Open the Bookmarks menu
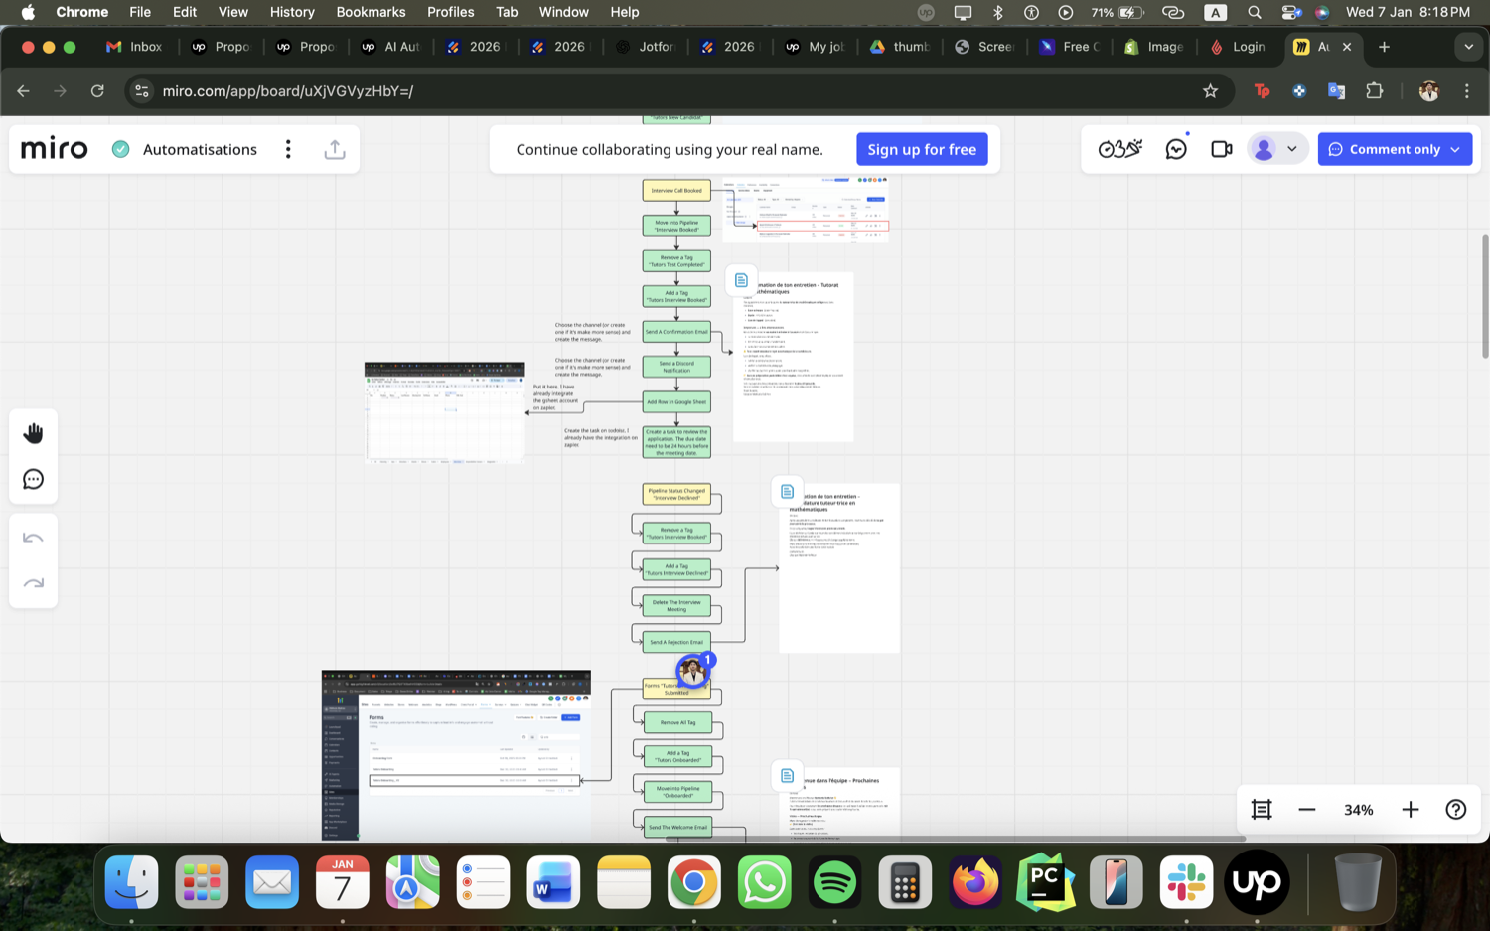 coord(371,12)
